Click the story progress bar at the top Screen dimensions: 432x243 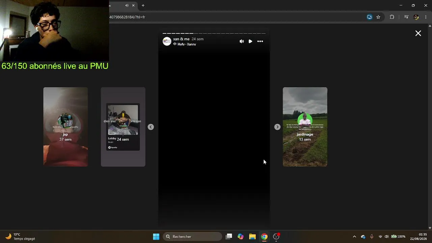pyautogui.click(x=214, y=33)
